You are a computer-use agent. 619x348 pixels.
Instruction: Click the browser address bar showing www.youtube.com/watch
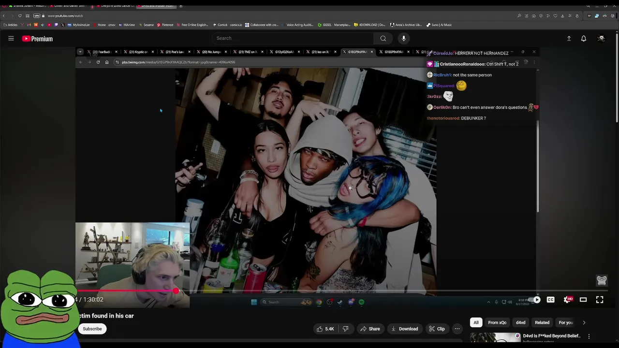65,16
